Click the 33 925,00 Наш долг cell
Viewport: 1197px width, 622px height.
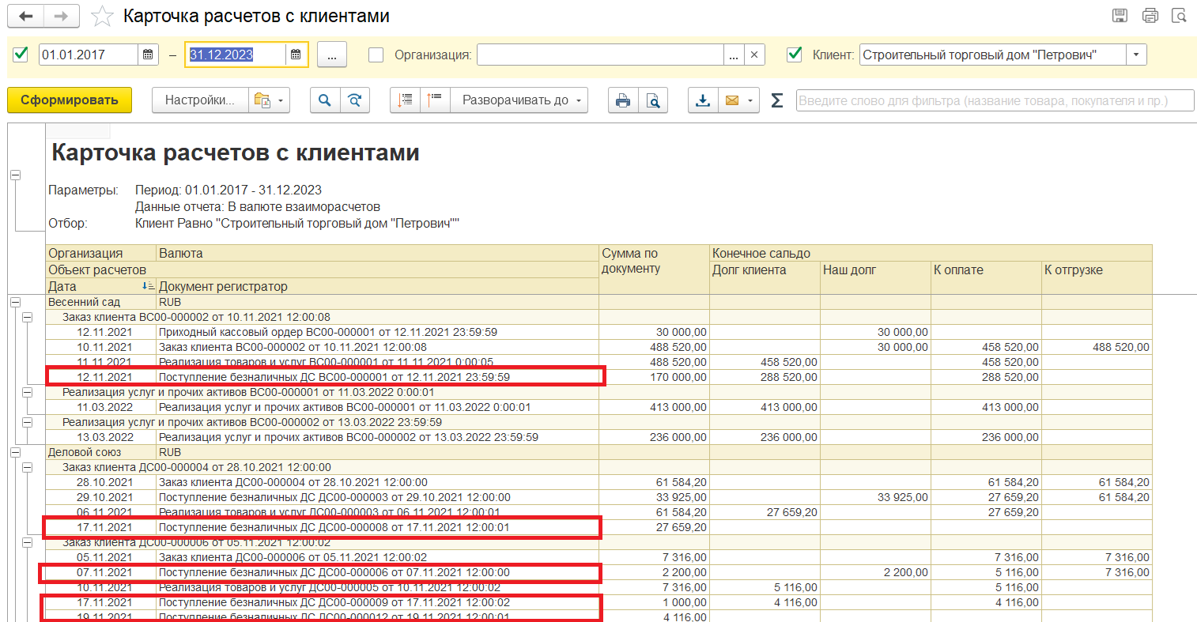pos(875,497)
